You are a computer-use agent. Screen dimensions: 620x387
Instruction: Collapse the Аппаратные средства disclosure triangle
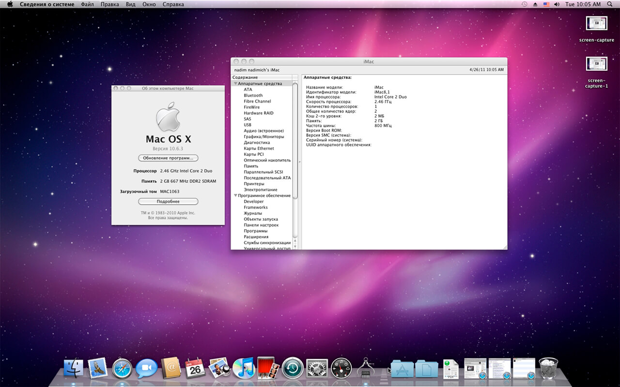point(235,84)
